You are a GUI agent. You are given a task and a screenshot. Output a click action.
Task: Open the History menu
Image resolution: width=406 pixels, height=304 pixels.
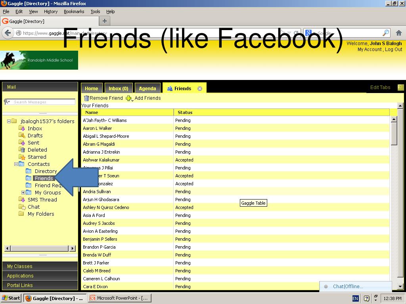coord(51,11)
